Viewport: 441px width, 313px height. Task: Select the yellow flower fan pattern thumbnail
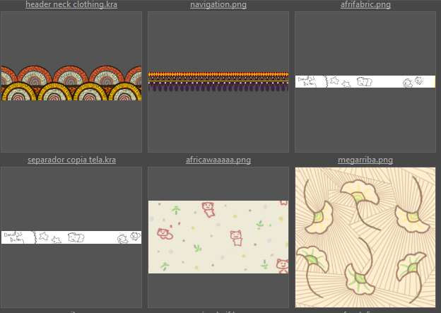pos(365,237)
